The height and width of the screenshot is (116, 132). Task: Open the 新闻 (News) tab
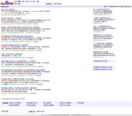tap(16, 1)
